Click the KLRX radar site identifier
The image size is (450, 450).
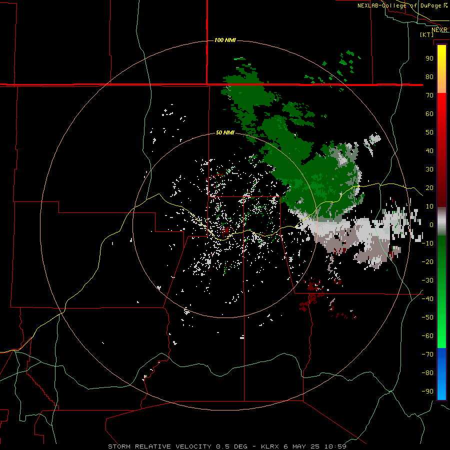[270, 446]
